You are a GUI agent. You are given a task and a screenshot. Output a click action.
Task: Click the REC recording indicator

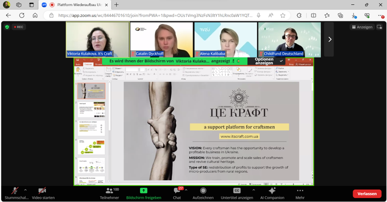(18, 27)
